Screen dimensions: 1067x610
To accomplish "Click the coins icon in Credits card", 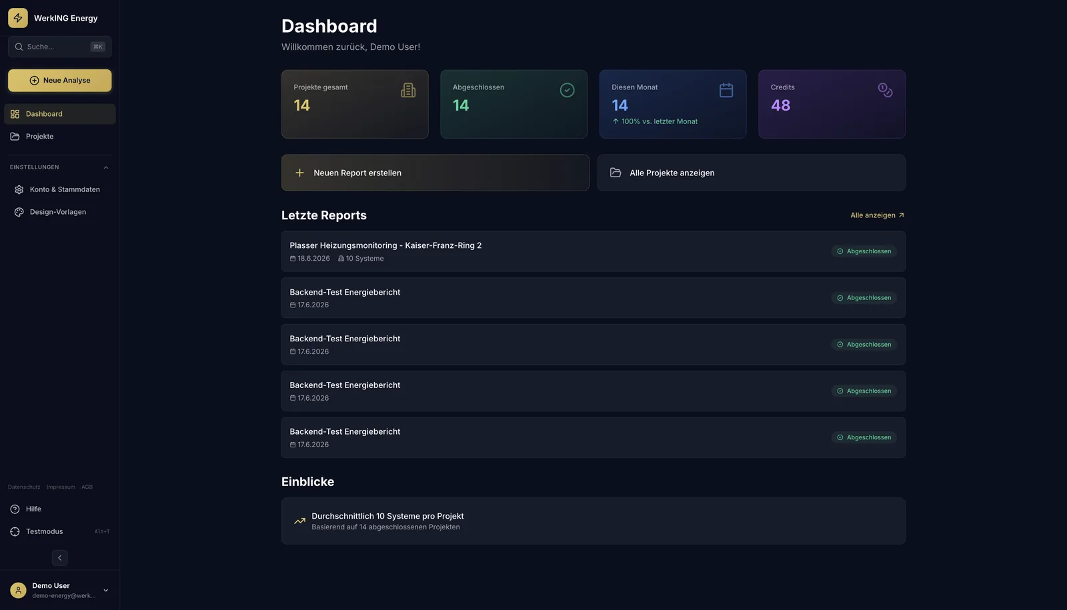I will tap(886, 90).
